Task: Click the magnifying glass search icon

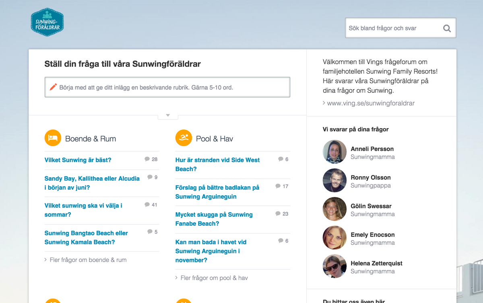Action: [447, 28]
